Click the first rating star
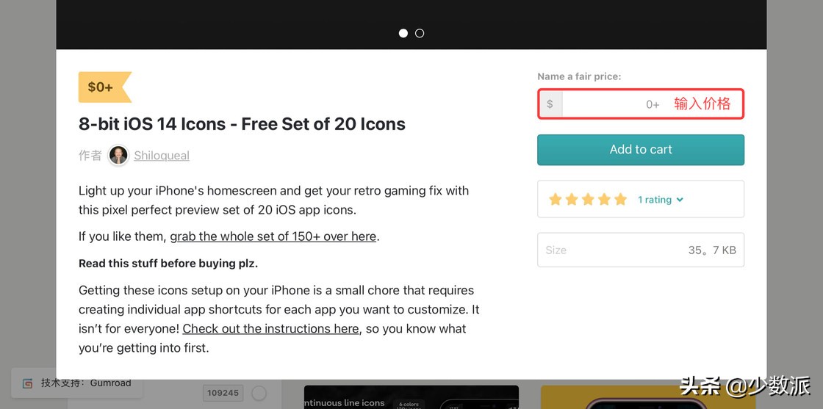823x409 pixels. pyautogui.click(x=555, y=200)
